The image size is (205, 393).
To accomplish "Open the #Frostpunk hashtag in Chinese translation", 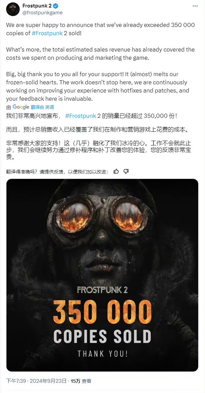I will click(x=81, y=116).
